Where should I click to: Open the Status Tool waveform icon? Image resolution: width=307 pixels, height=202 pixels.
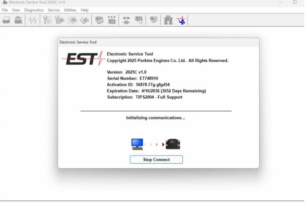coord(33,20)
